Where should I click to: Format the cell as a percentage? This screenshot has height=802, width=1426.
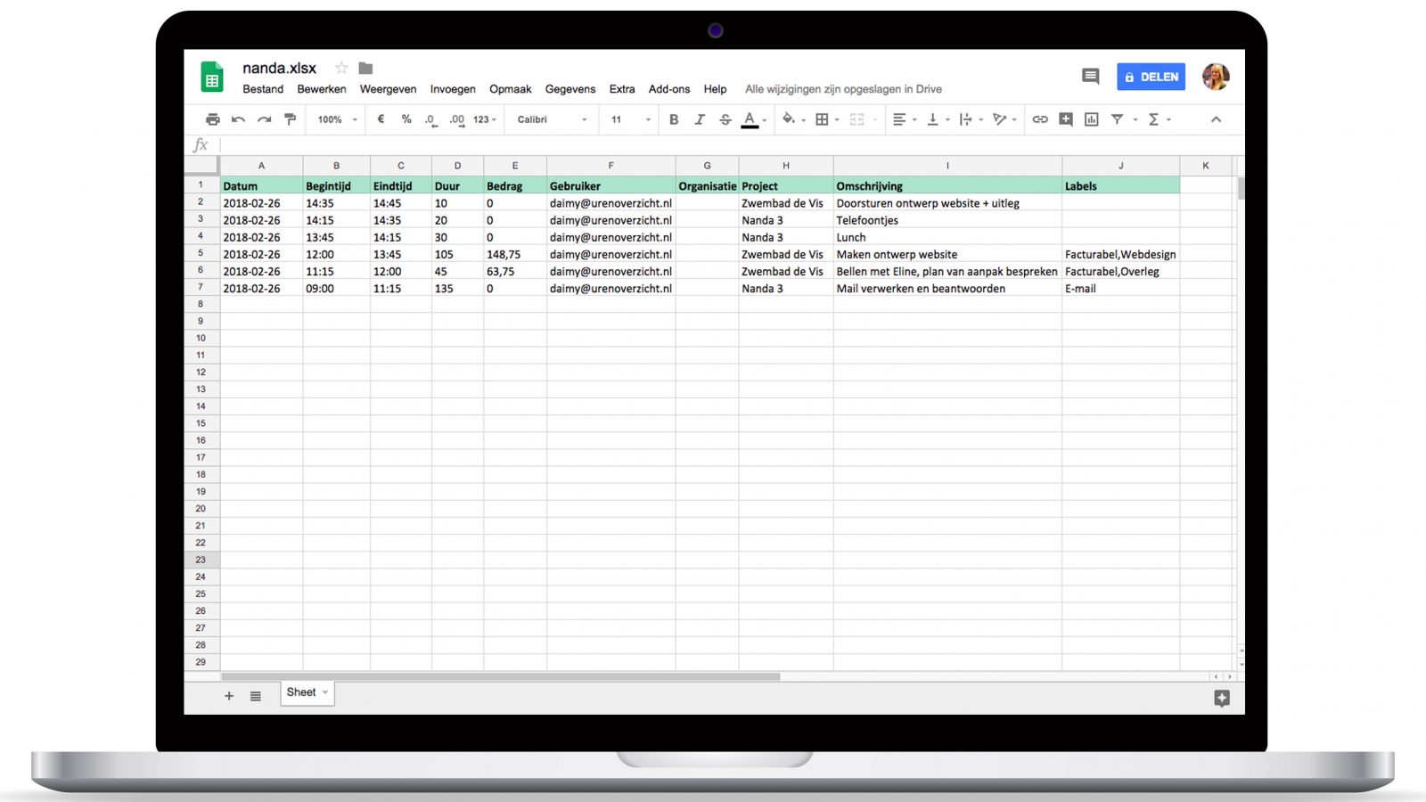[x=406, y=119]
